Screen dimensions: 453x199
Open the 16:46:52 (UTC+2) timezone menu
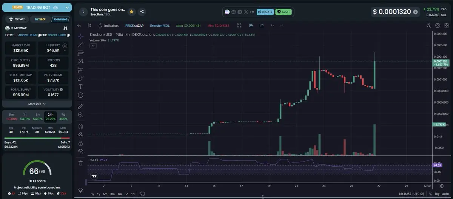(x=411, y=194)
